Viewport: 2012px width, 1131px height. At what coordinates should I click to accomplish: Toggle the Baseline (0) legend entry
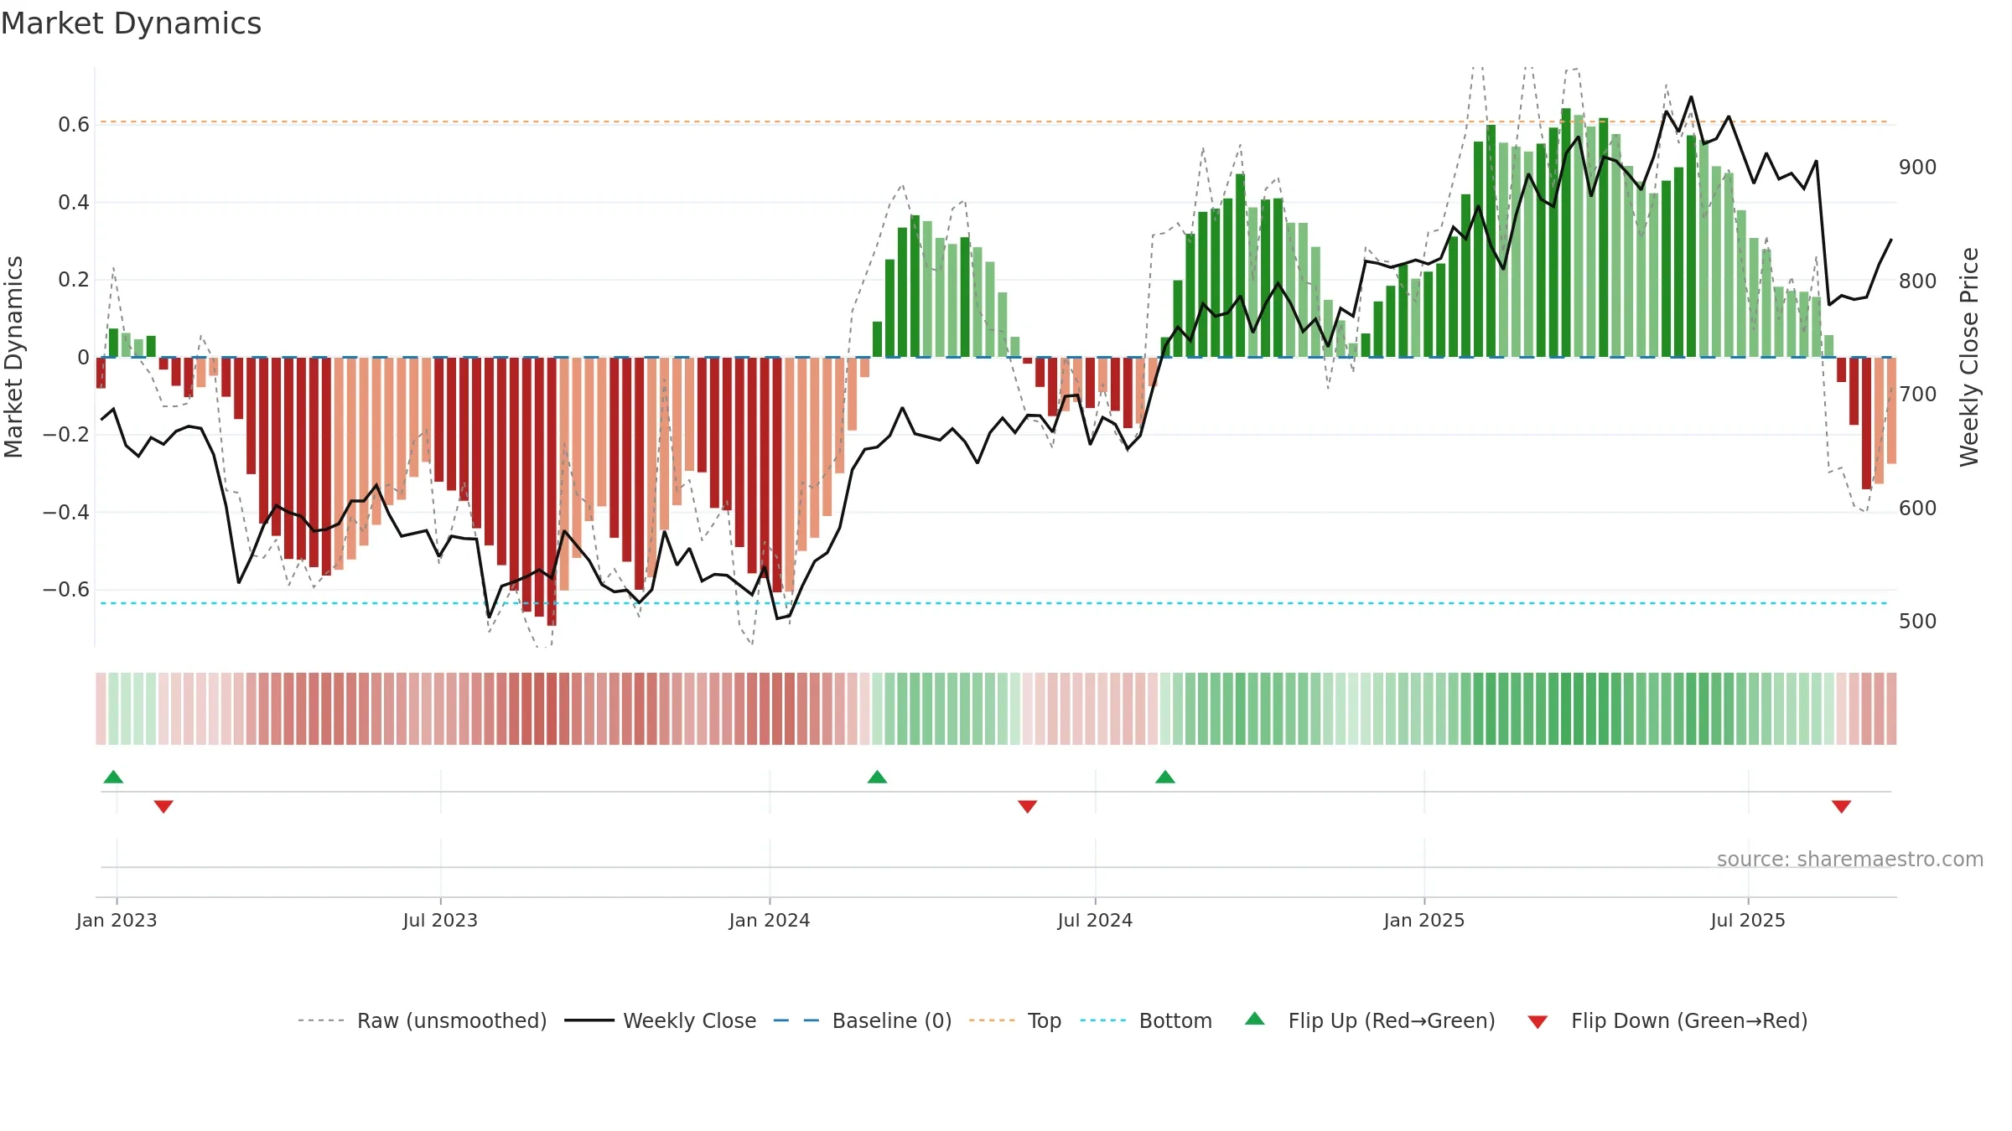pos(863,1020)
